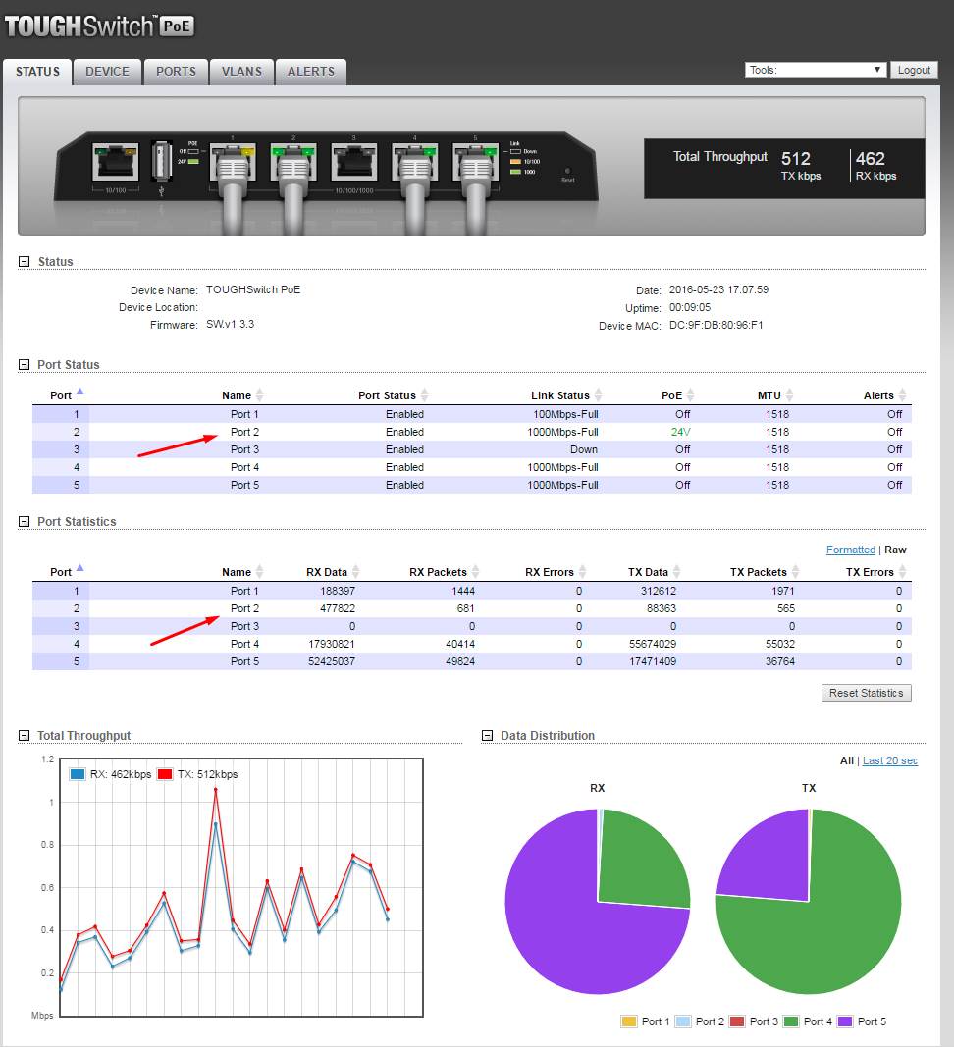Sort Port Statistics by RX Packets column
This screenshot has height=1047, width=954.
[x=441, y=572]
